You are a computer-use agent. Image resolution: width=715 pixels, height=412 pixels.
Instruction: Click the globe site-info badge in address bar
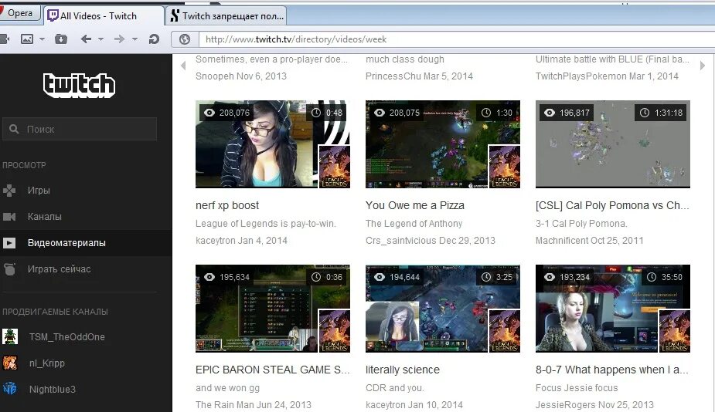tap(185, 39)
